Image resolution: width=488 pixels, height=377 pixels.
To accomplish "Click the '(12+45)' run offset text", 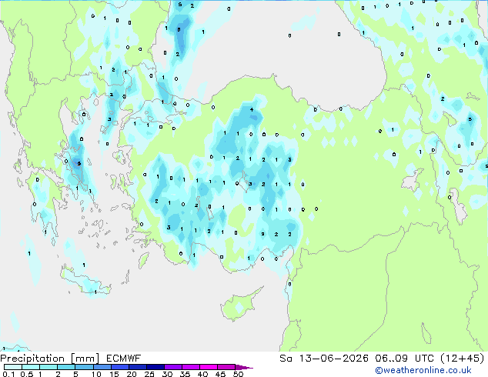I will [x=463, y=359].
